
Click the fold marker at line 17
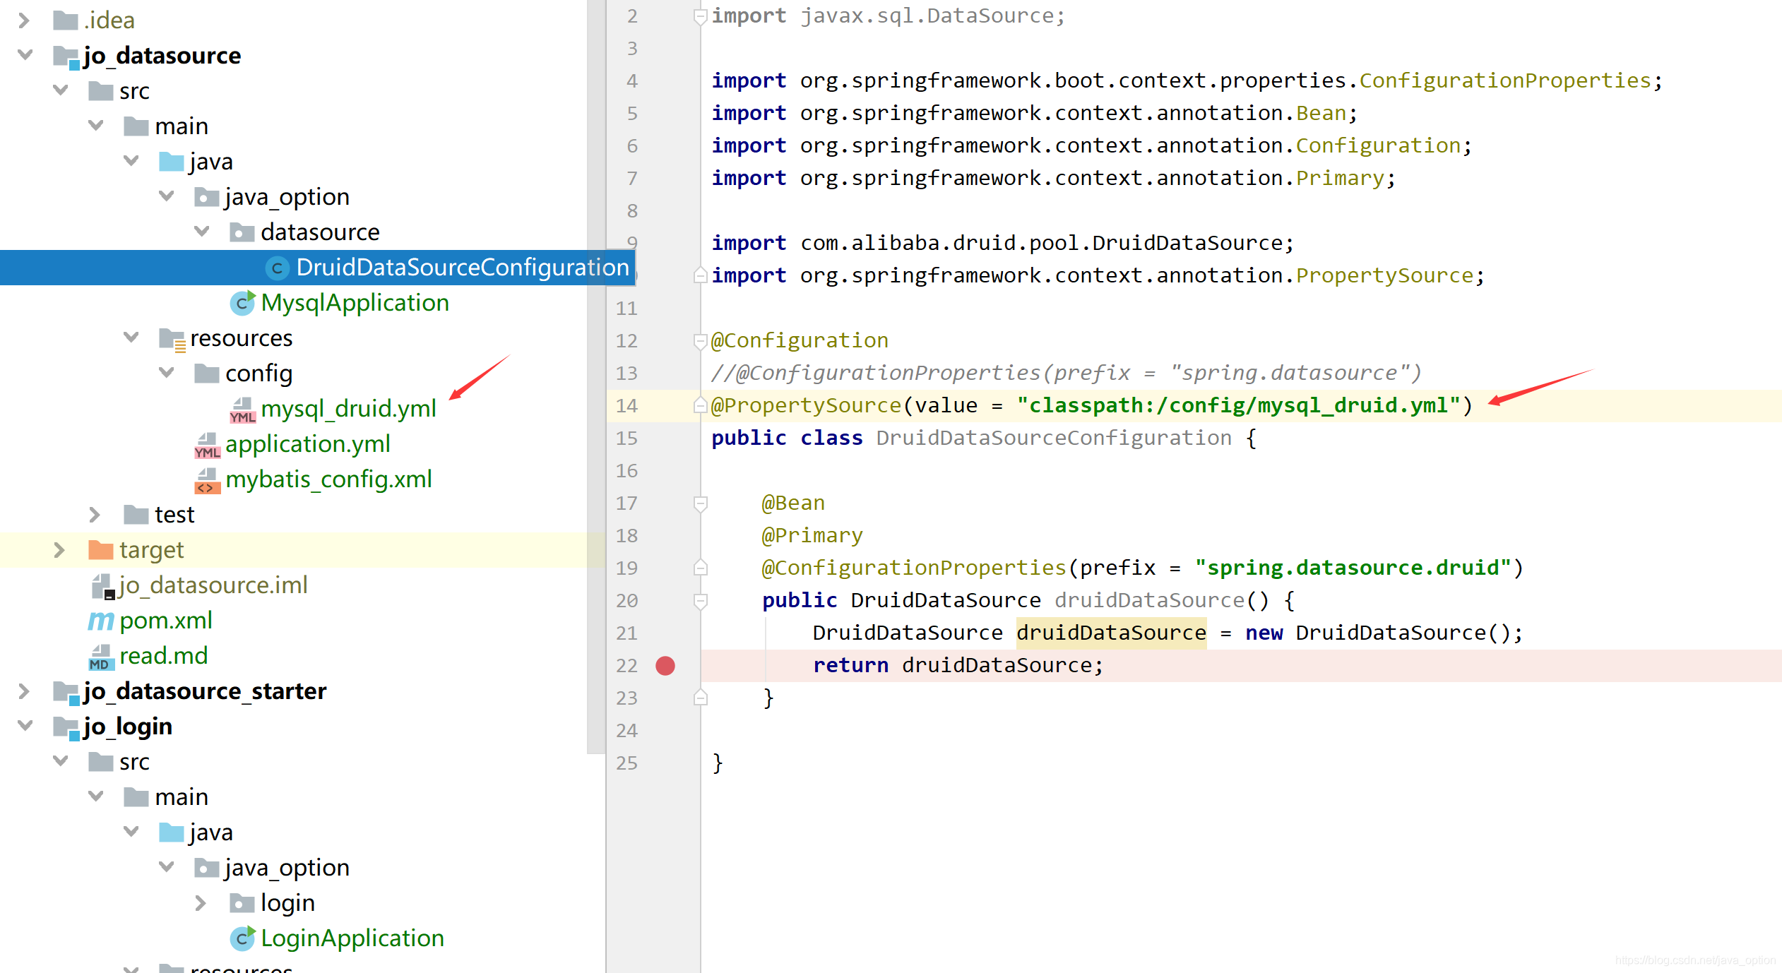click(701, 503)
